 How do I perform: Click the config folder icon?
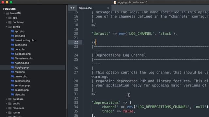coord(10,27)
